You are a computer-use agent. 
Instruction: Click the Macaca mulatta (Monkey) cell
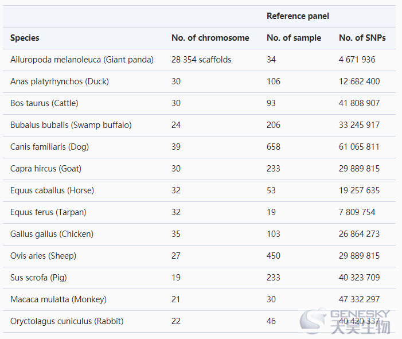(x=58, y=299)
